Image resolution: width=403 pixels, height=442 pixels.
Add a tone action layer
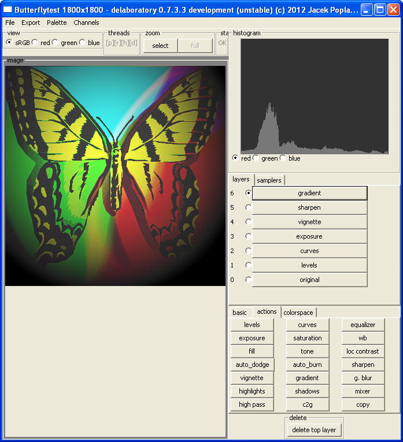[308, 351]
